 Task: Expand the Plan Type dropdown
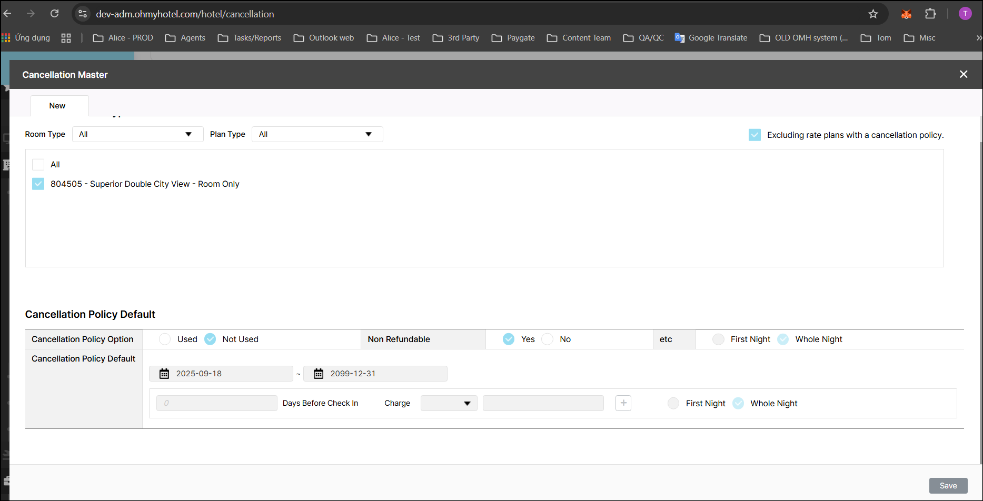pos(317,134)
